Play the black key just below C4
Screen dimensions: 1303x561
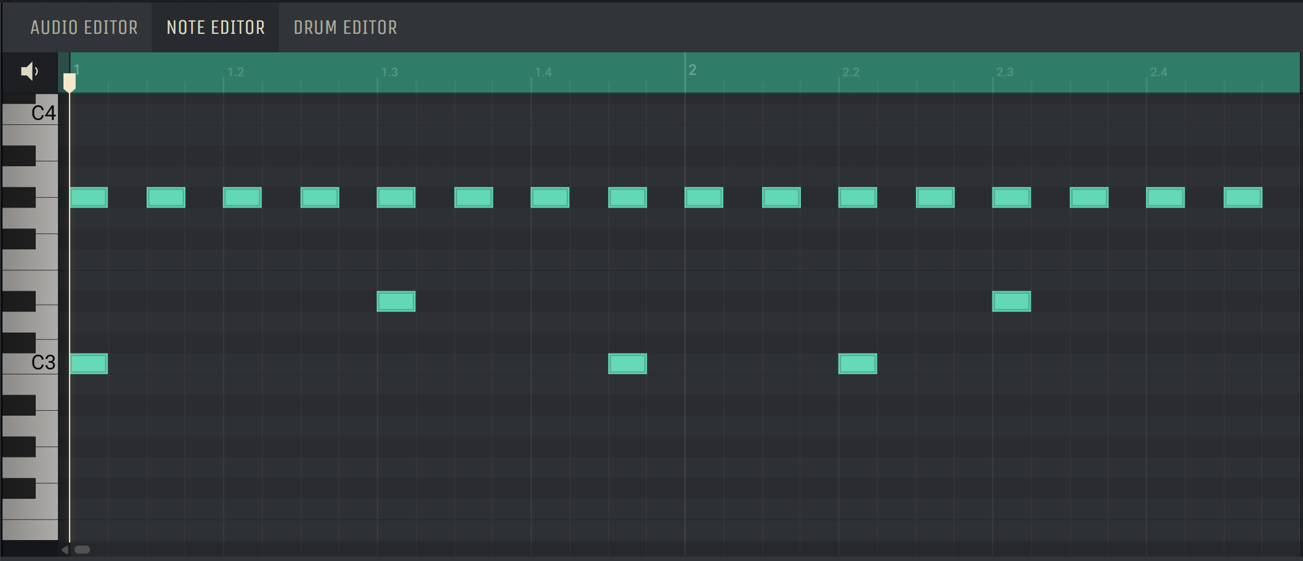[19, 156]
